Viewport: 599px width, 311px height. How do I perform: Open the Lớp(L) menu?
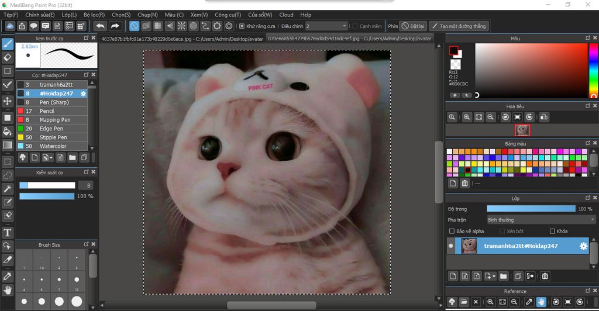click(69, 15)
